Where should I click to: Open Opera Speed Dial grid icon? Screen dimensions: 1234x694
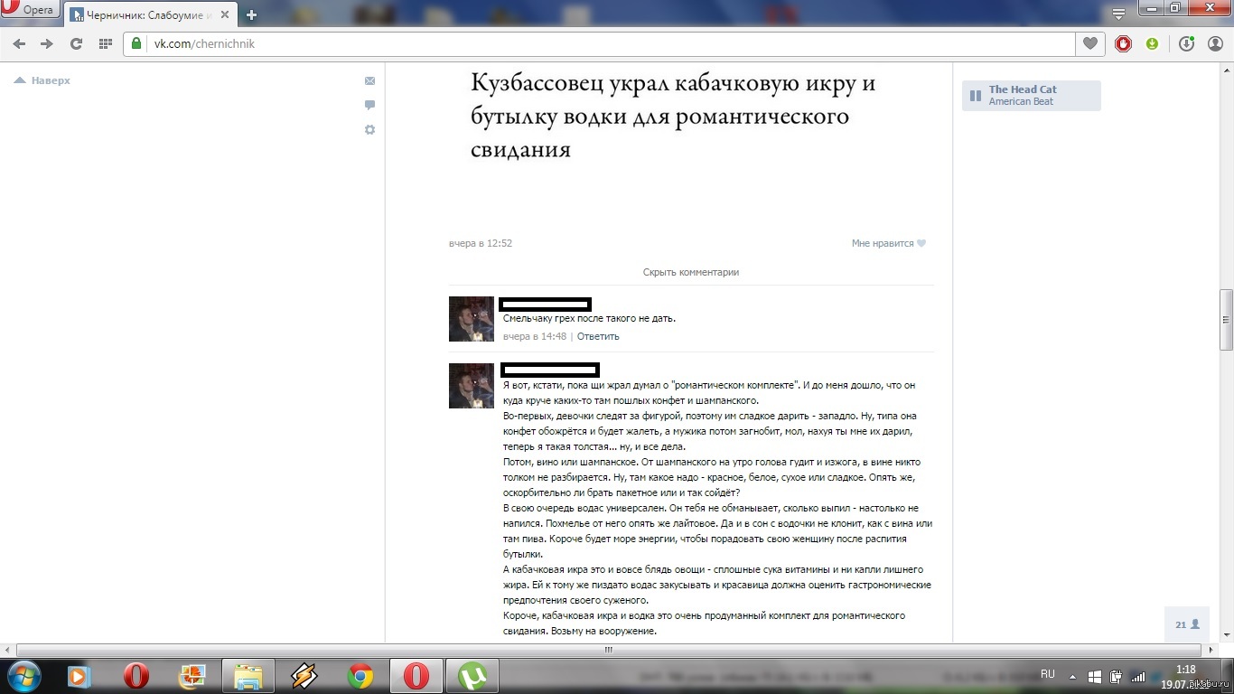click(105, 43)
